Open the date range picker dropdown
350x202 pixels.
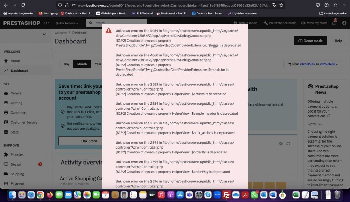click(x=313, y=64)
